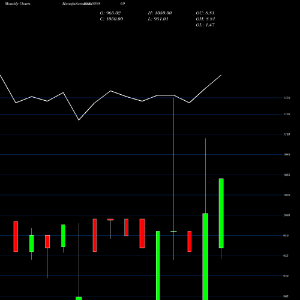The width and height of the screenshot is (300, 300).
Task: Click the 1055 price axis label
Action: pyautogui.click(x=287, y=175)
